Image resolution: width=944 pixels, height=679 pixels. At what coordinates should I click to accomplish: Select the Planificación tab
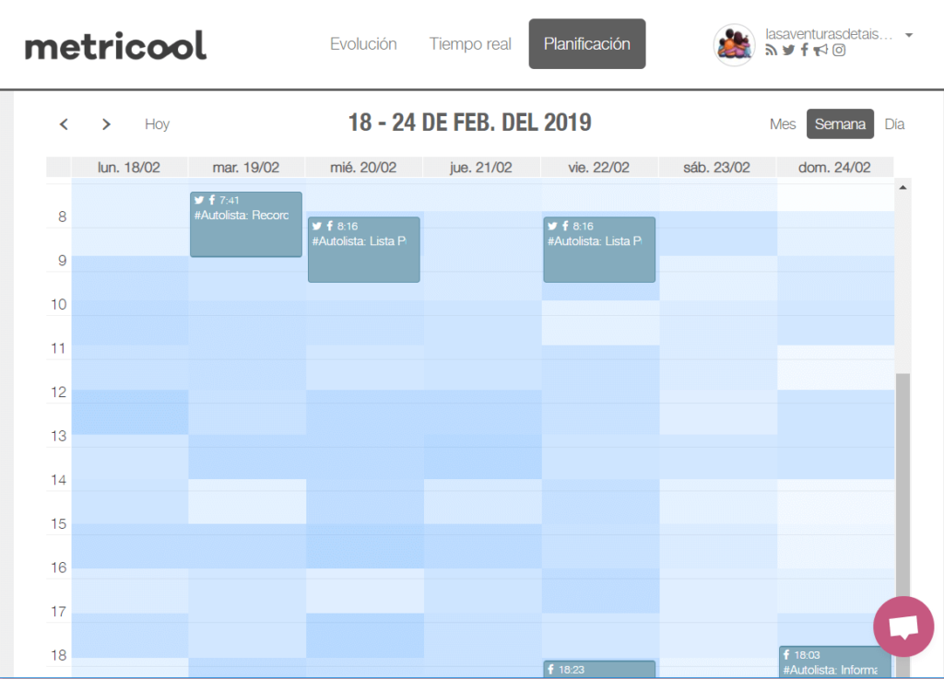[x=587, y=44]
